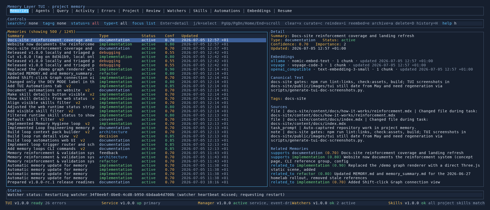
Task: Click the 'Watcher status: Restarting watcher' message
Action: (x=146, y=195)
